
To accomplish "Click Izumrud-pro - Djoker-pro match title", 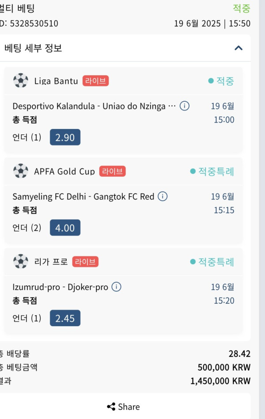I will (x=61, y=287).
